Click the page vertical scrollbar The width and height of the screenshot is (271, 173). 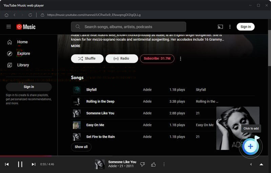(x=269, y=48)
